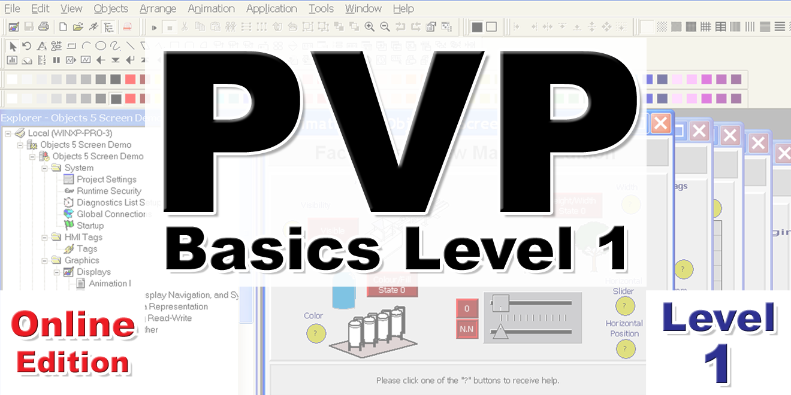Screen dimensions: 791x395
Task: Click the Zoom In magnifier icon
Action: 370,27
